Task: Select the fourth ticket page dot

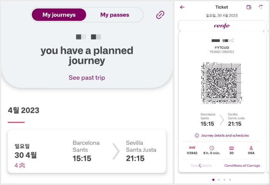Action: 230,180
